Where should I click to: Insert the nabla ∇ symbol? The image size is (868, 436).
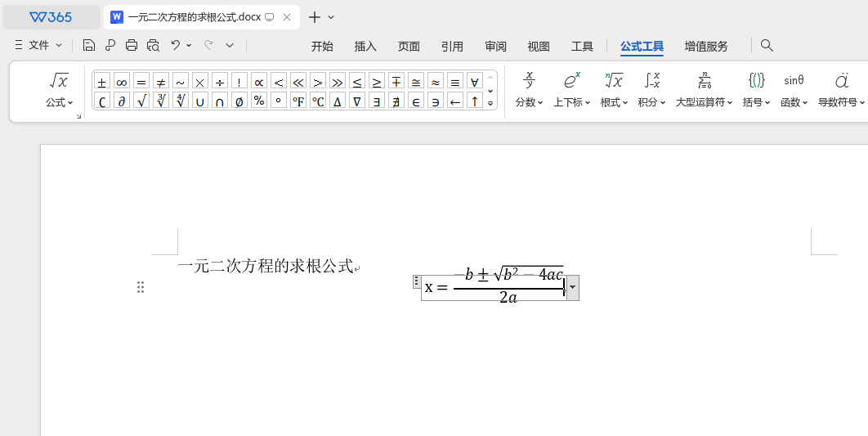(357, 101)
